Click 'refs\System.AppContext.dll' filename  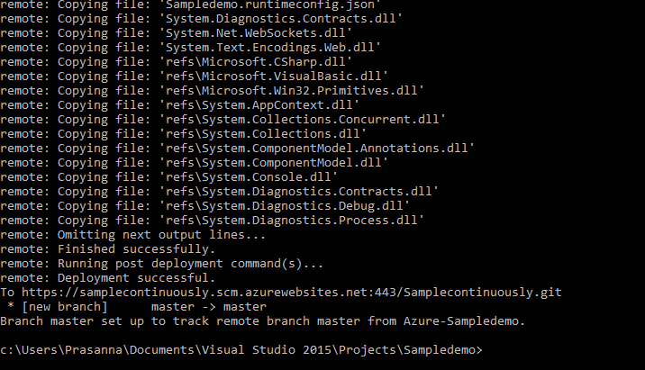(259, 105)
